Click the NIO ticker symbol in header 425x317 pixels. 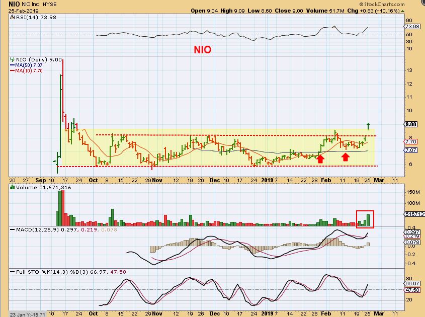pos(14,4)
